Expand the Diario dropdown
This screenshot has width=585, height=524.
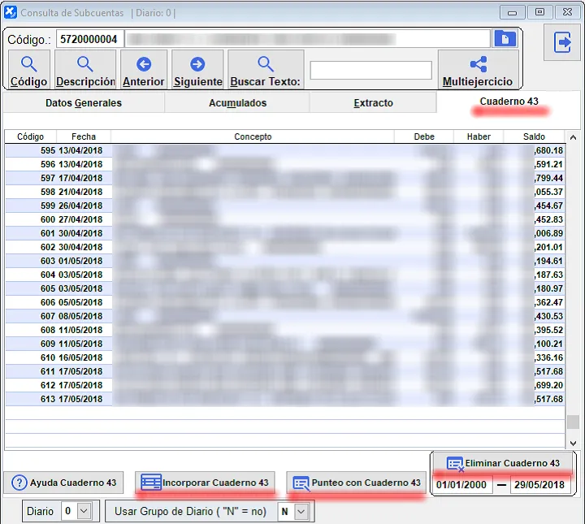(72, 512)
